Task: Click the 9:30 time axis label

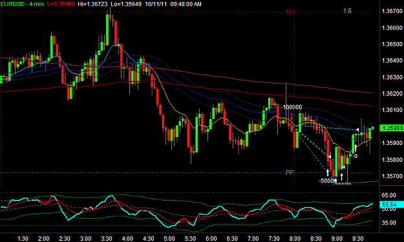Action: pyautogui.click(x=357, y=238)
